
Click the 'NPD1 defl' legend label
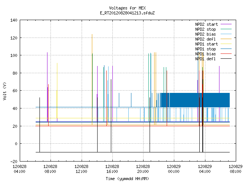(205, 59)
